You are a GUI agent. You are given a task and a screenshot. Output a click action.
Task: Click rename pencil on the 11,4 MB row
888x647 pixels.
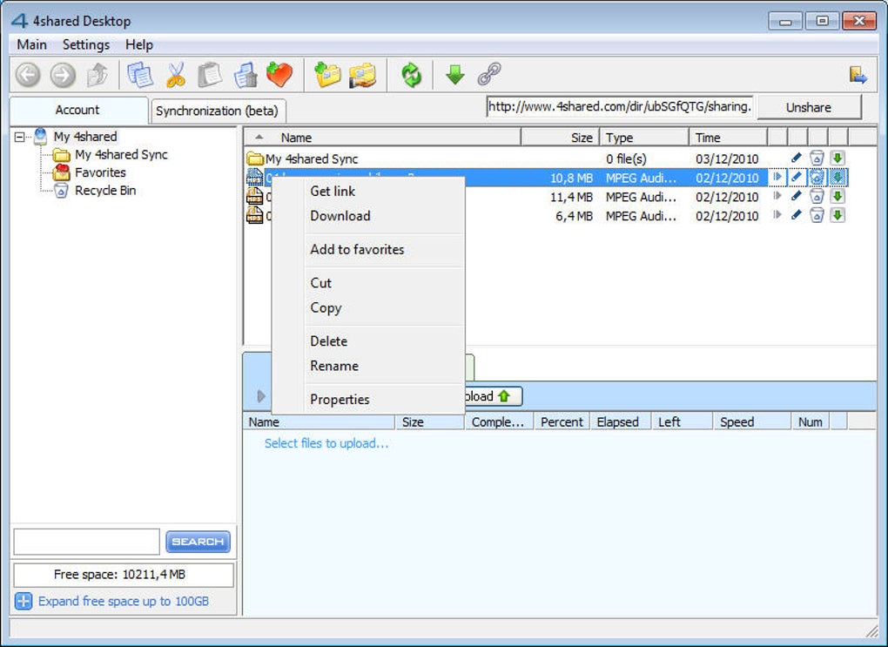point(797,196)
